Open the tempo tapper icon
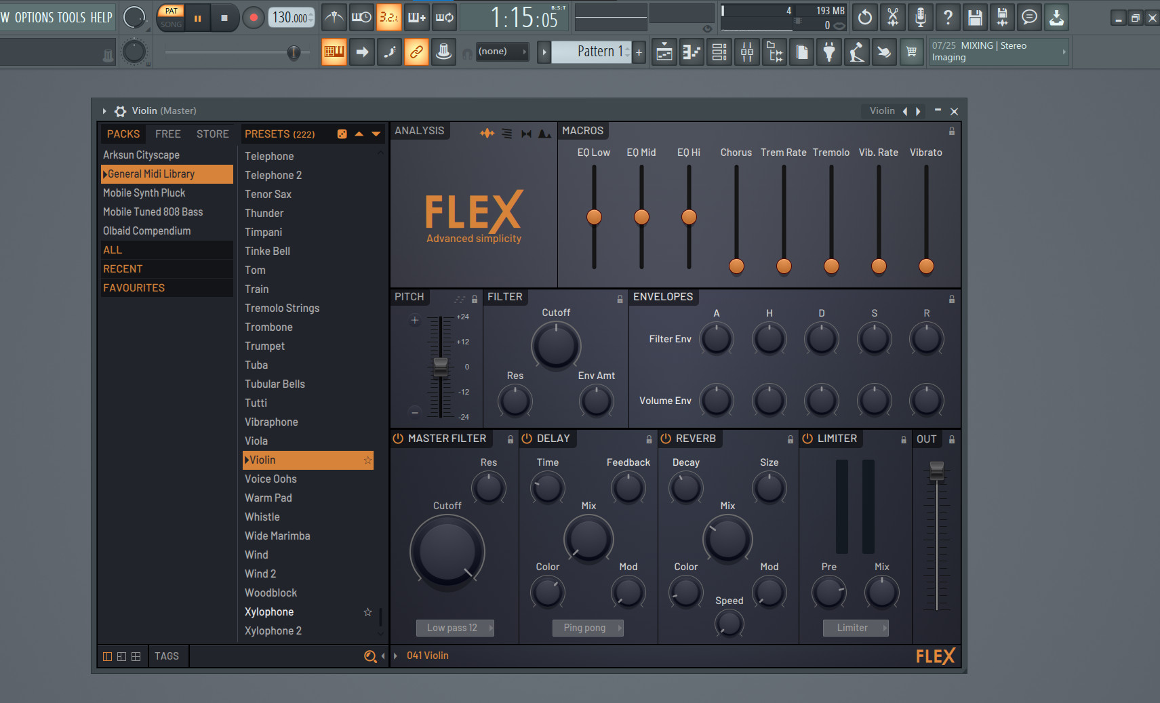The width and height of the screenshot is (1160, 703). coord(857,52)
